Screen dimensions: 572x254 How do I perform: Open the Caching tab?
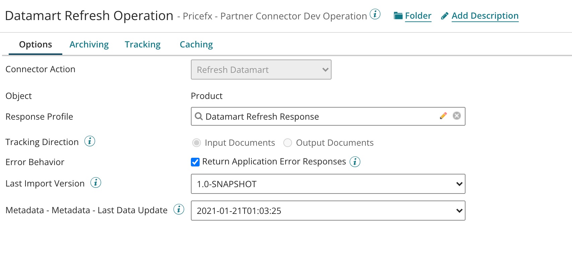[x=196, y=44]
